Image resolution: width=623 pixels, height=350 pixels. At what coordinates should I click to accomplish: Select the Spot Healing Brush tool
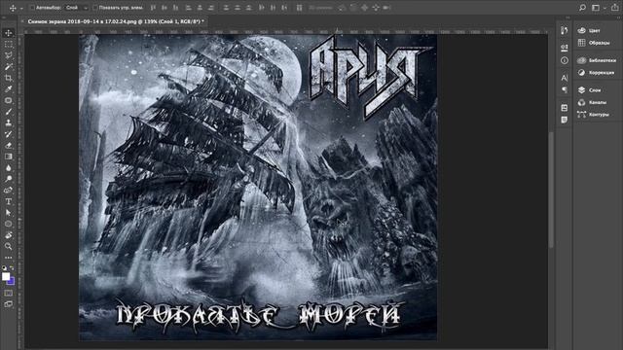point(9,100)
